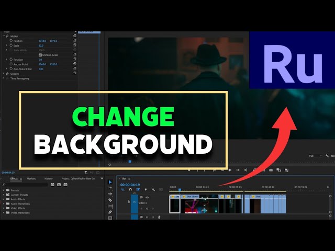Switch to the Markers tab
The image size is (335, 251).
pyautogui.click(x=31, y=178)
